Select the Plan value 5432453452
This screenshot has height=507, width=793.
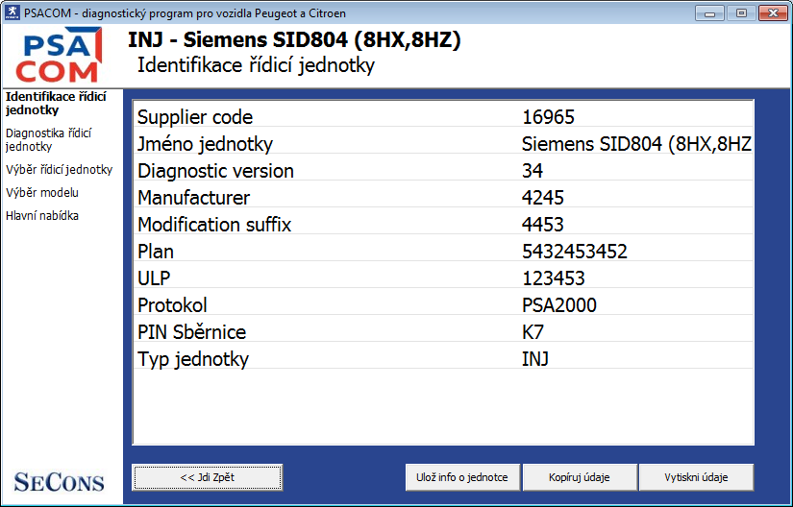point(574,252)
